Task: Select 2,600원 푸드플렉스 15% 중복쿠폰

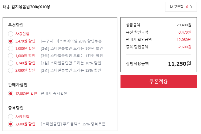Action: (x=11, y=124)
